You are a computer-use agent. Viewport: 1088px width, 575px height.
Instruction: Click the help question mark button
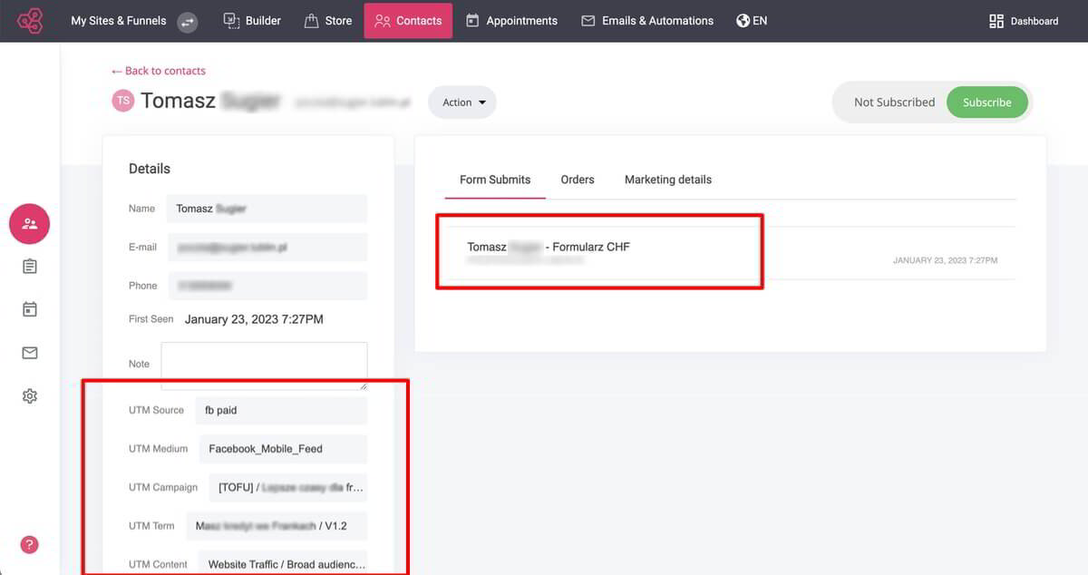pos(27,544)
